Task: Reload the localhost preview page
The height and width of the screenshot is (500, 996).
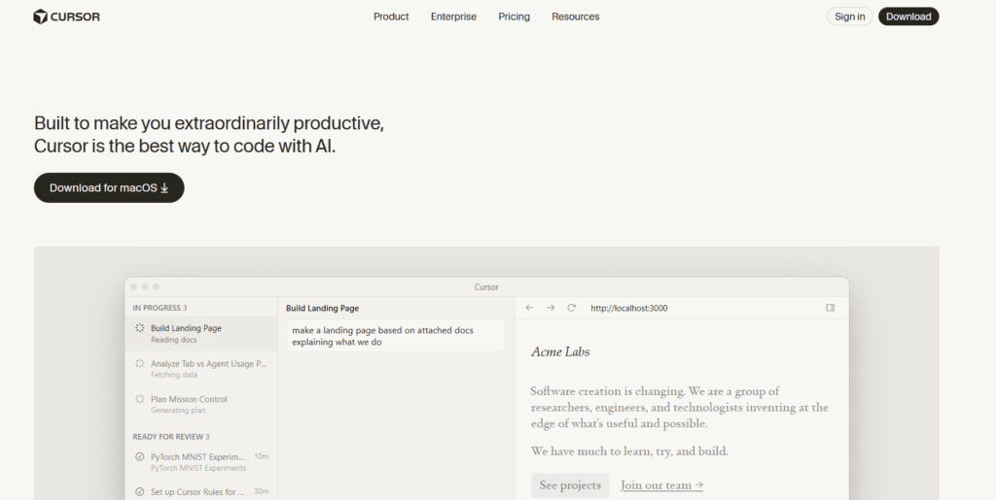Action: (572, 308)
